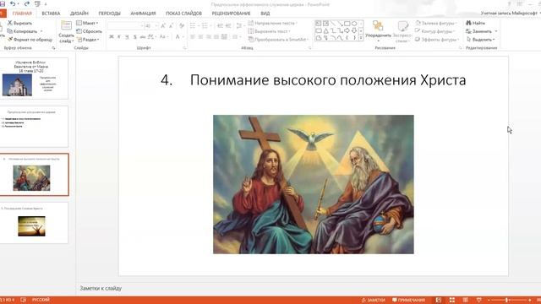Screen dimensions: 541x304
Task: Increase font size icon
Action: pyautogui.click(x=163, y=26)
